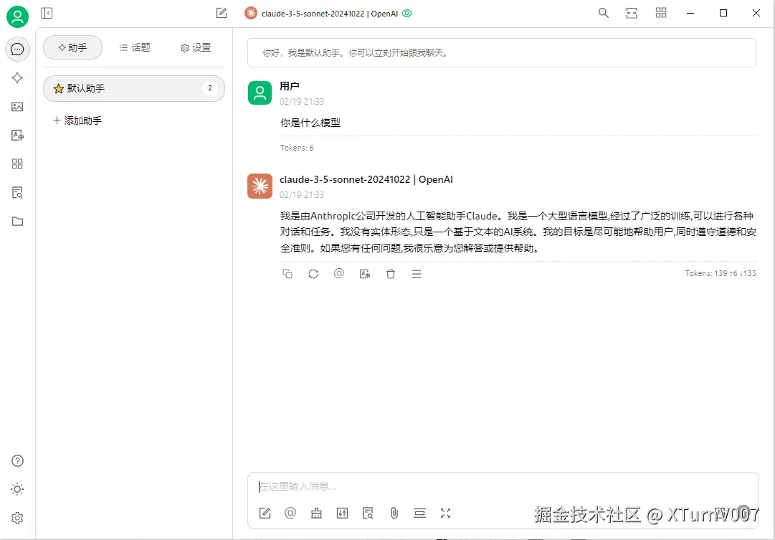Regenerate Claude's response

click(313, 273)
